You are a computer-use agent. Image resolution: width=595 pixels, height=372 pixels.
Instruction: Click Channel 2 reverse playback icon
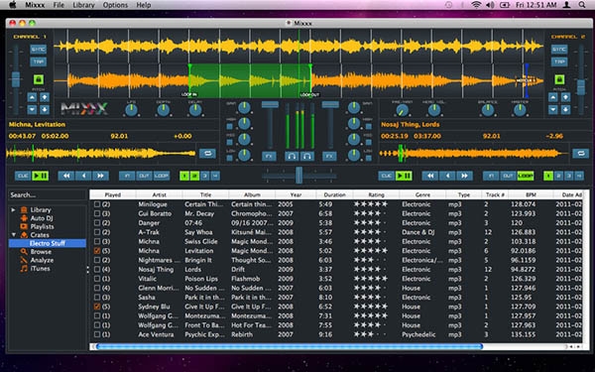coord(447,176)
